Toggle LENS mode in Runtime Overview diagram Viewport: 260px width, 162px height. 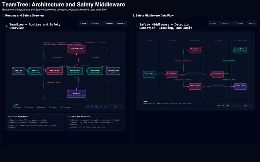click(x=97, y=107)
